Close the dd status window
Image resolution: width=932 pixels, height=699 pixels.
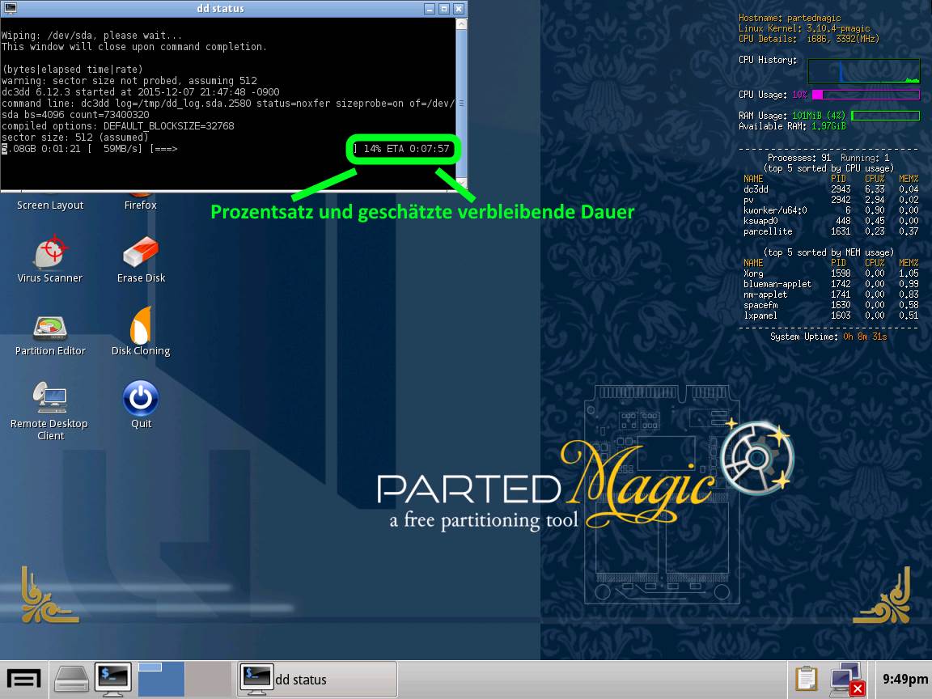(x=458, y=8)
